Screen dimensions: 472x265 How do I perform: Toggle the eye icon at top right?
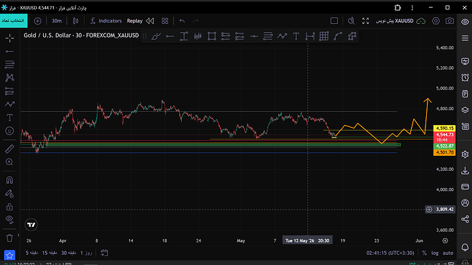(465, 22)
